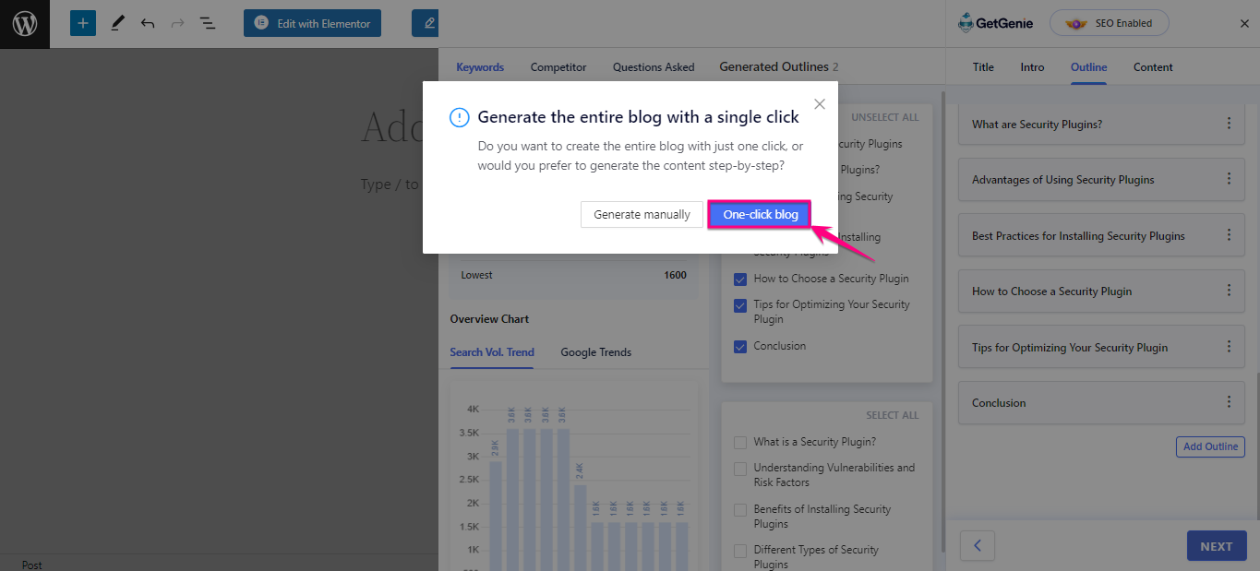Uncheck the Conclusion outline checkbox
This screenshot has width=1260, height=571.
[740, 347]
